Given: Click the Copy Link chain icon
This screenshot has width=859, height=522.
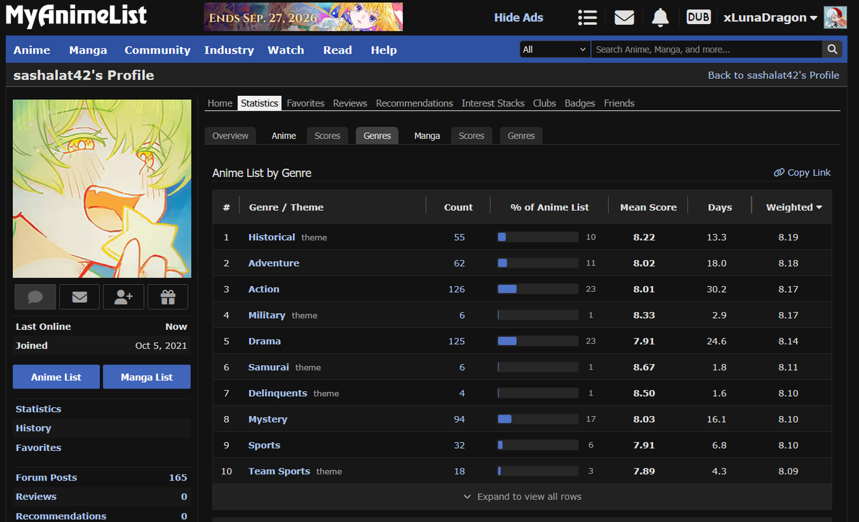Looking at the screenshot, I should [779, 173].
